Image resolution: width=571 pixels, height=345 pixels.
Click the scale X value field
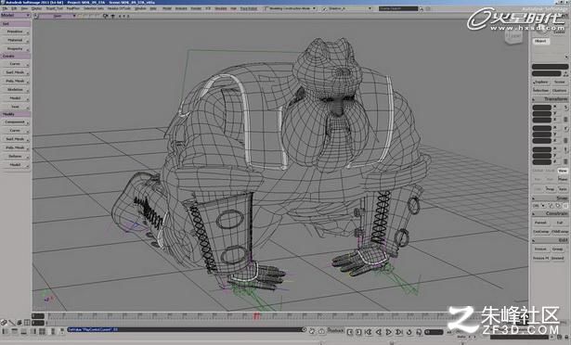pos(542,108)
